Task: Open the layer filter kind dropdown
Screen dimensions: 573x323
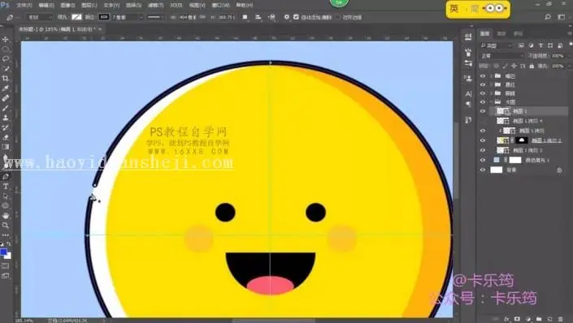Action: point(497,45)
